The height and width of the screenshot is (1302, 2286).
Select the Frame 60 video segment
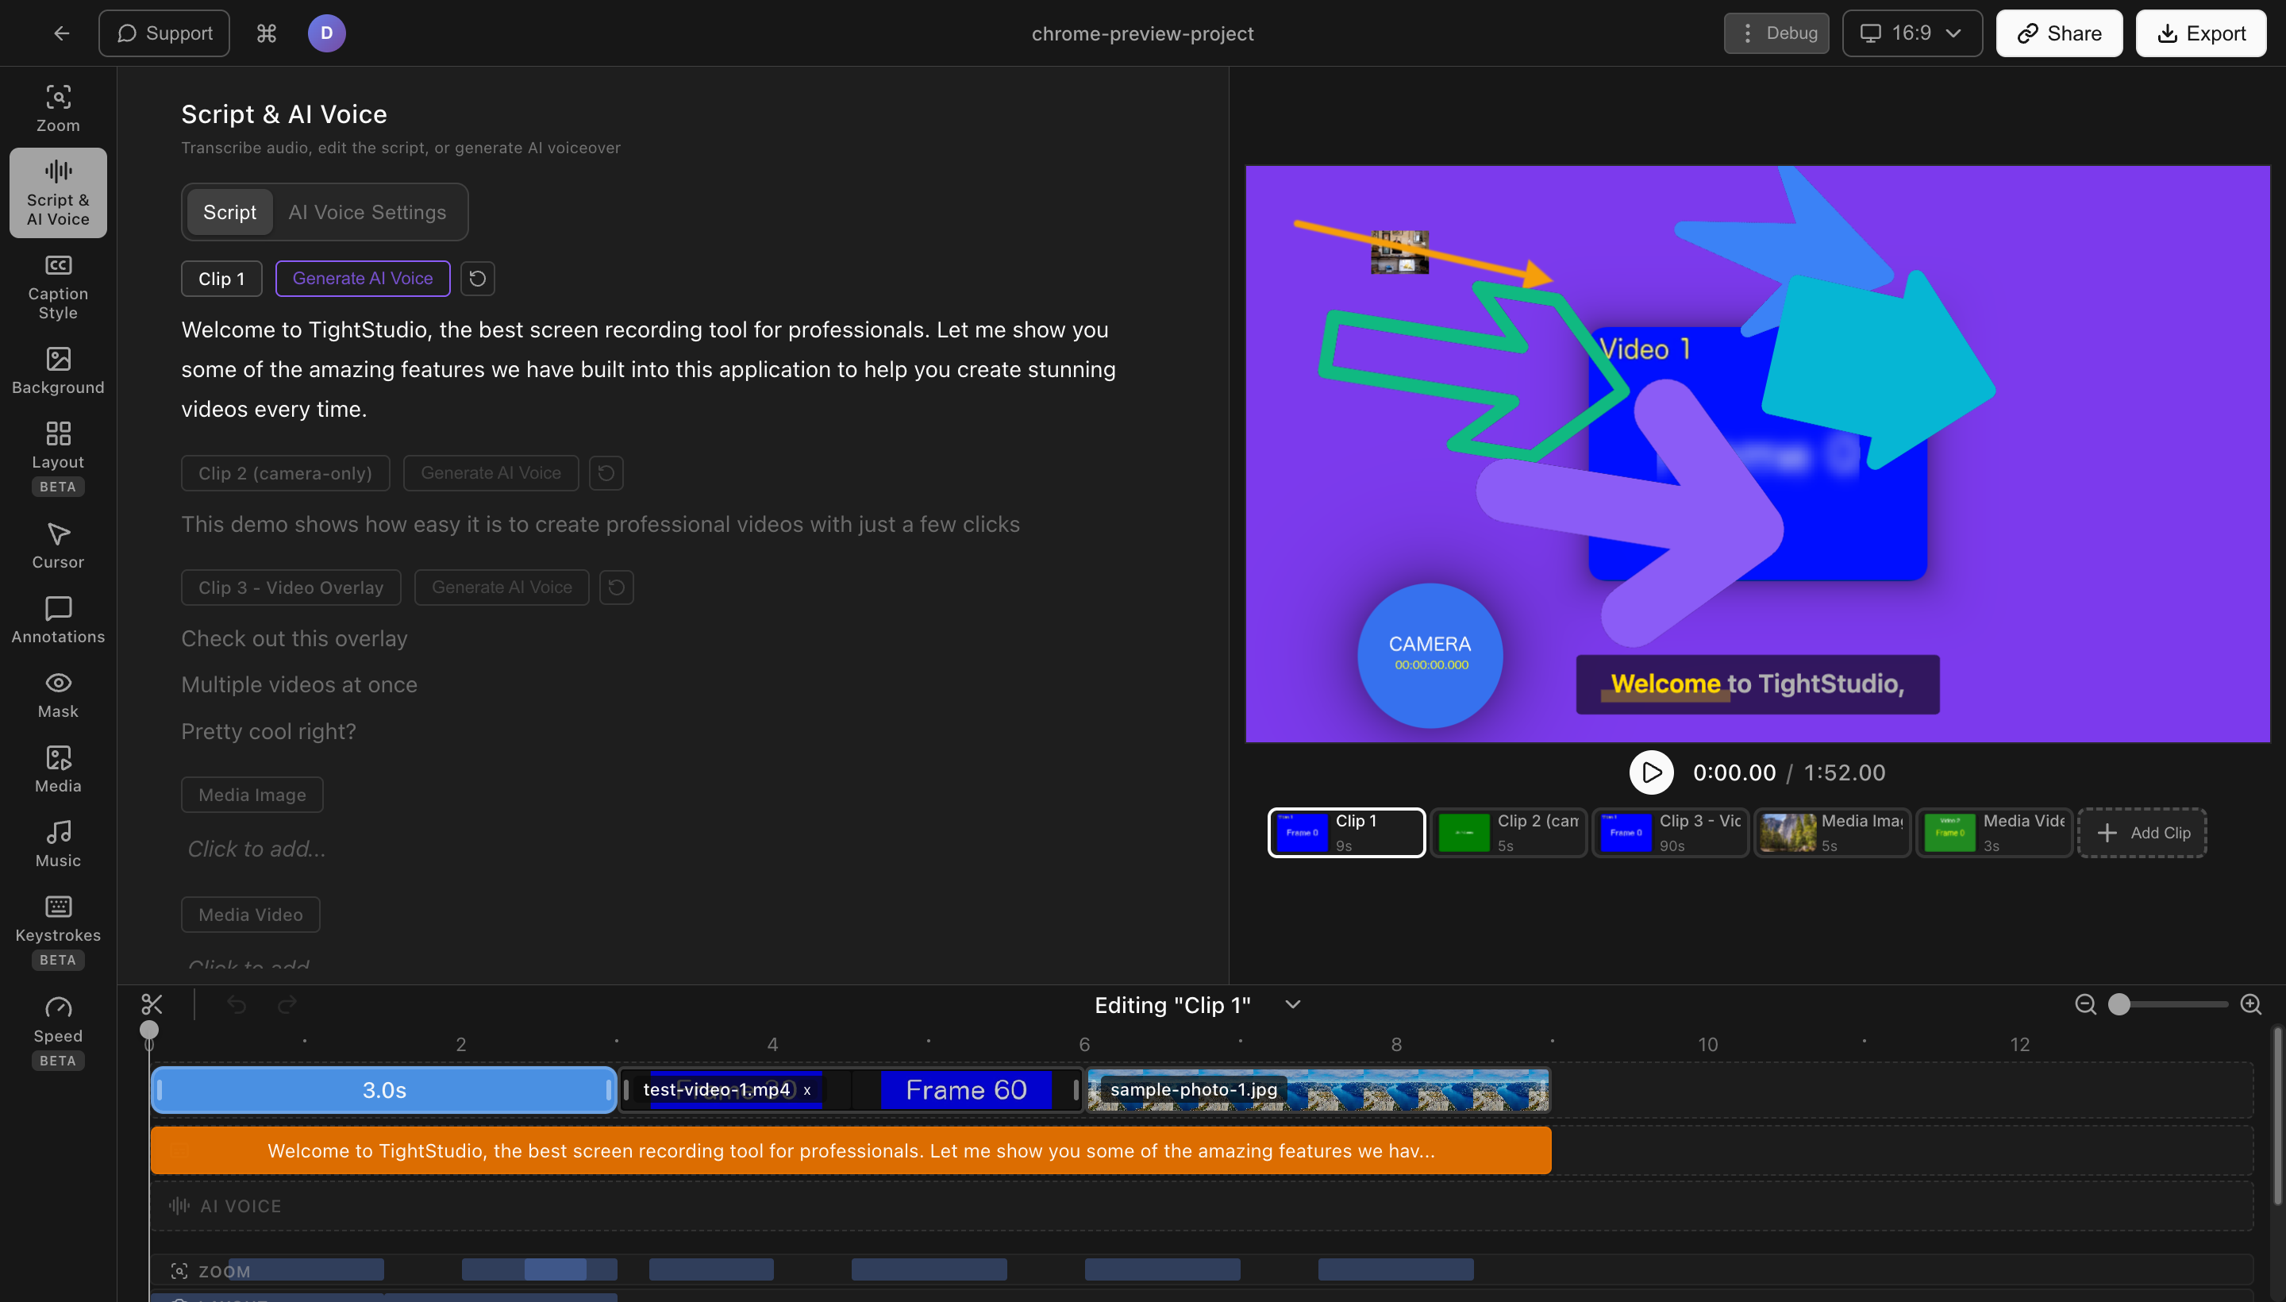tap(967, 1090)
